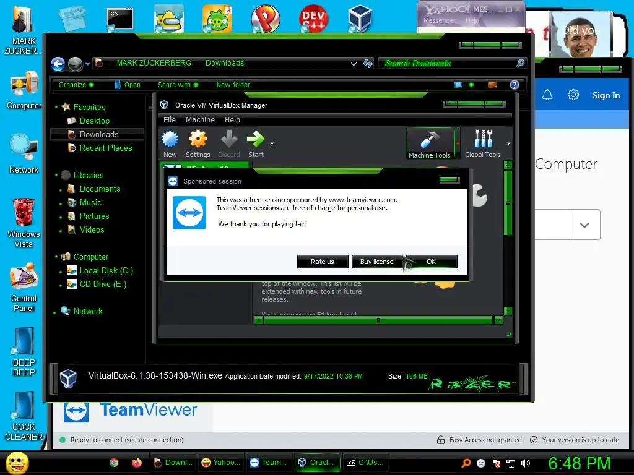Click the search magnifier icon
Image resolution: width=634 pixels, height=475 pixels.
pos(520,63)
